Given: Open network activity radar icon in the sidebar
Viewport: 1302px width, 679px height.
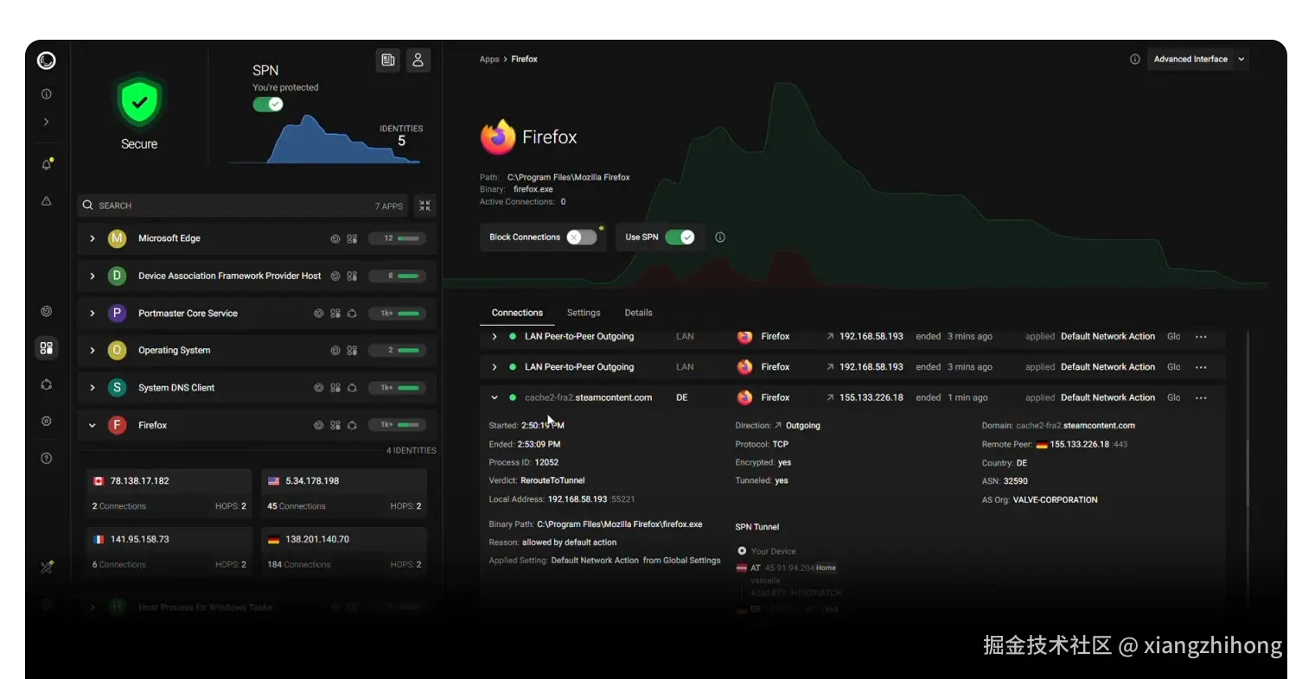Looking at the screenshot, I should (x=47, y=311).
